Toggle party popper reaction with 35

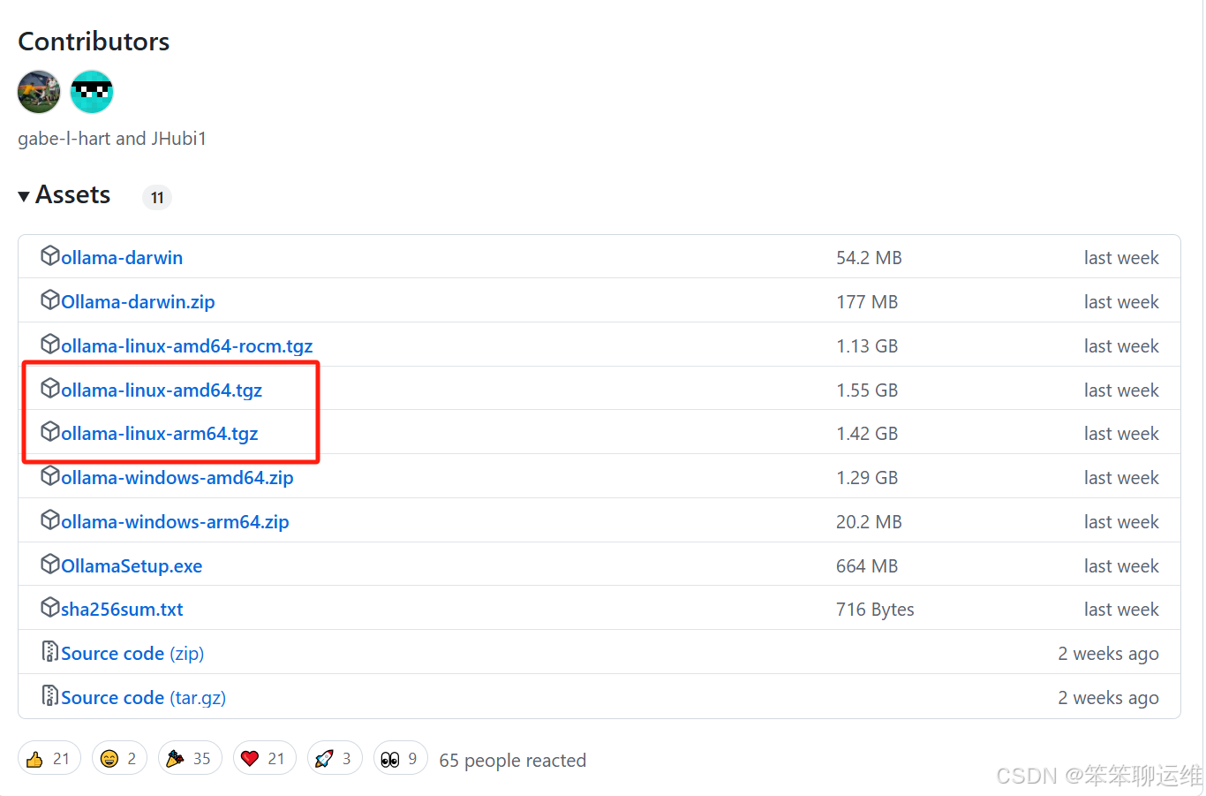click(190, 758)
